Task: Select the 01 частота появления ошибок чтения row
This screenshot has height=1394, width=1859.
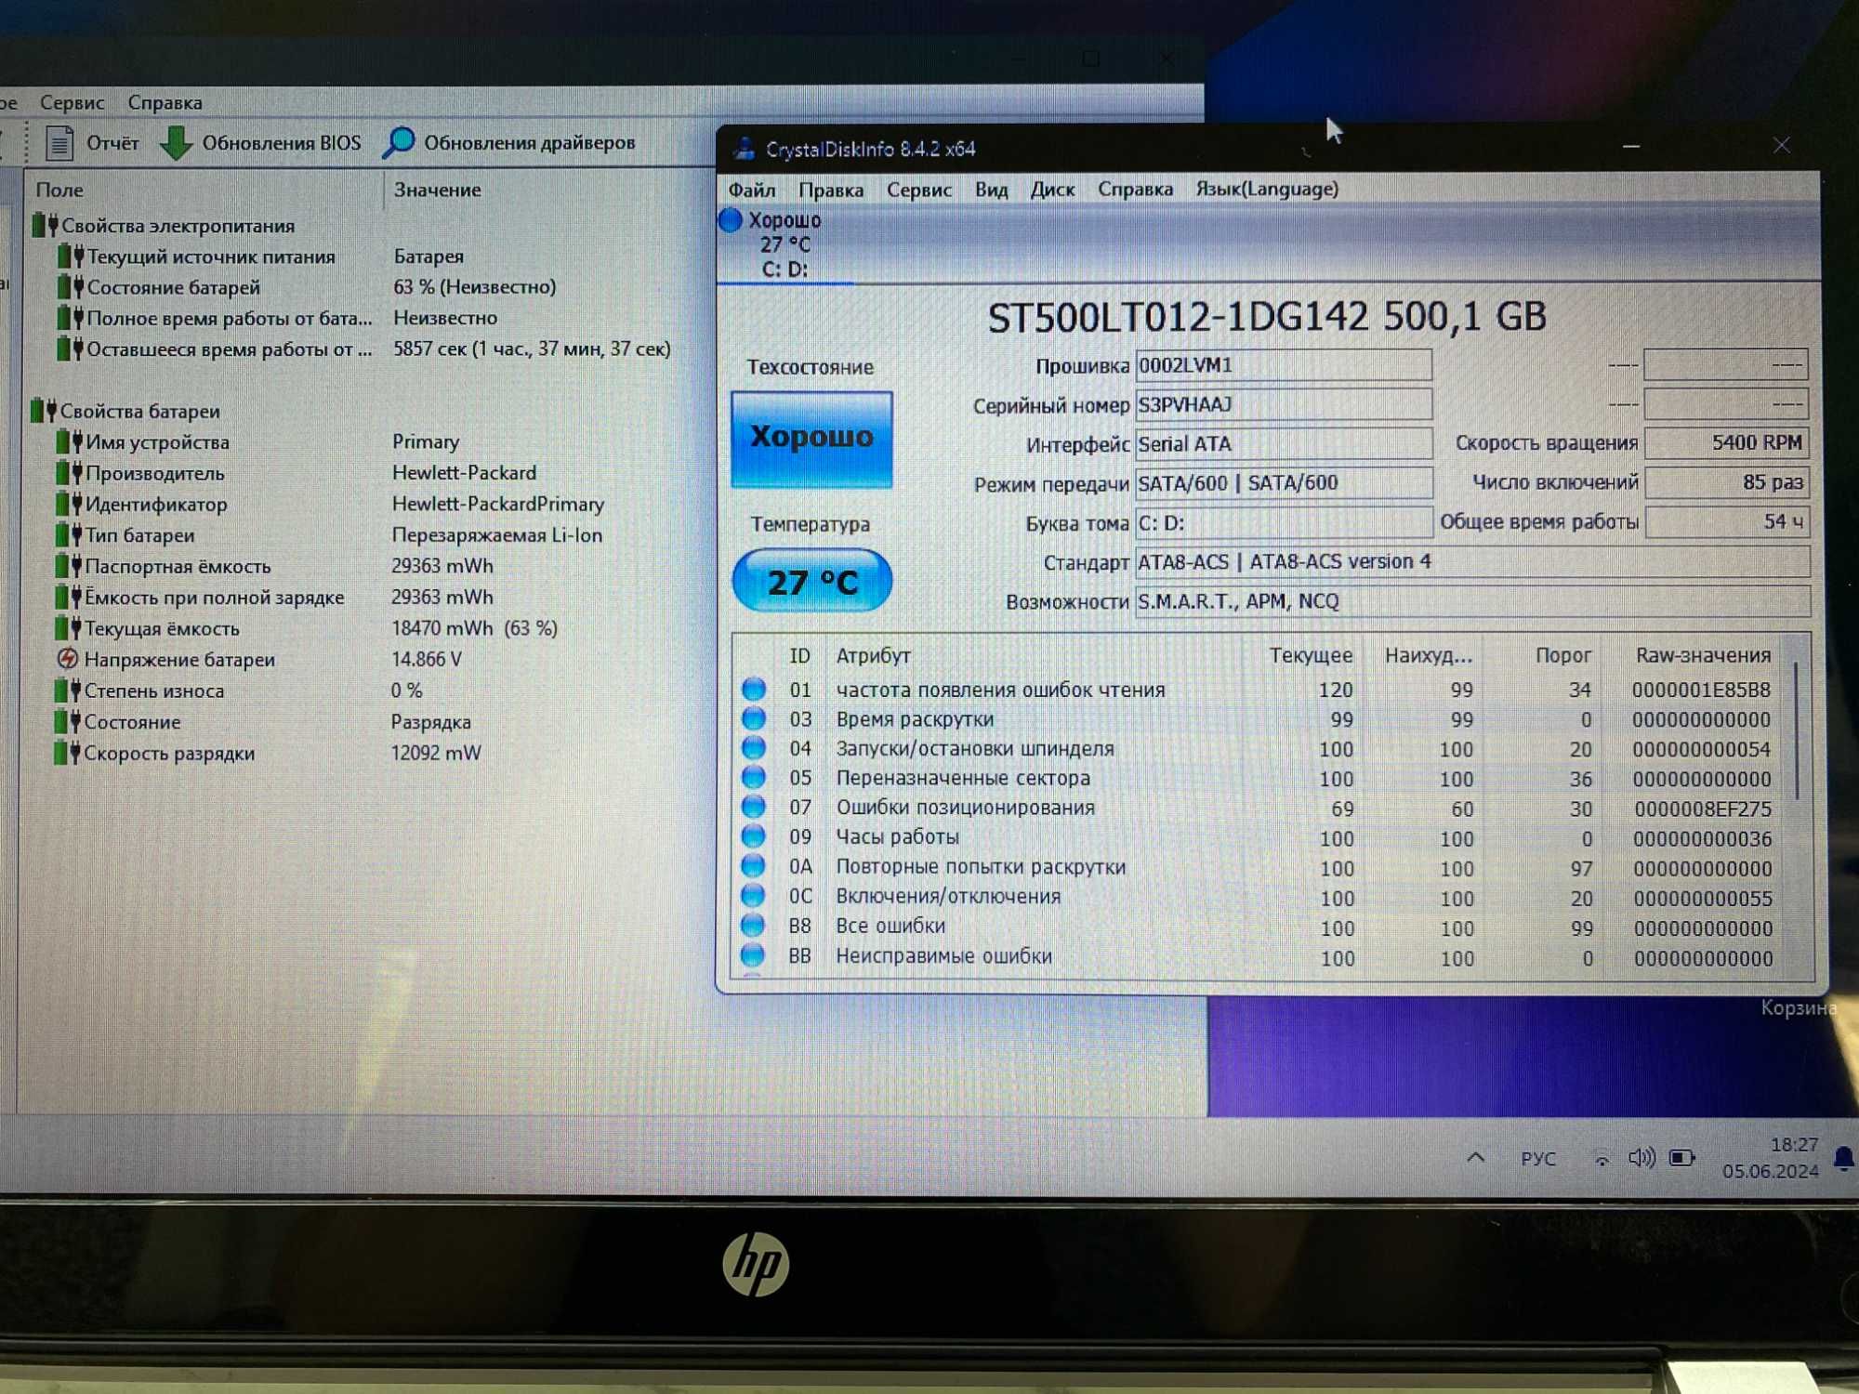Action: (1260, 690)
